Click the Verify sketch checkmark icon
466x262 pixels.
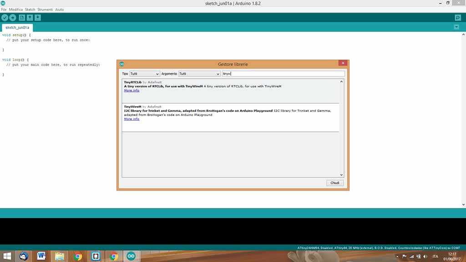(x=5, y=18)
